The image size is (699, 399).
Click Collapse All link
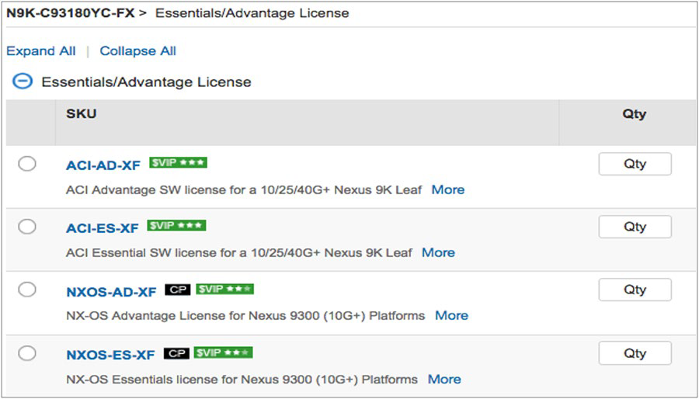(x=137, y=51)
